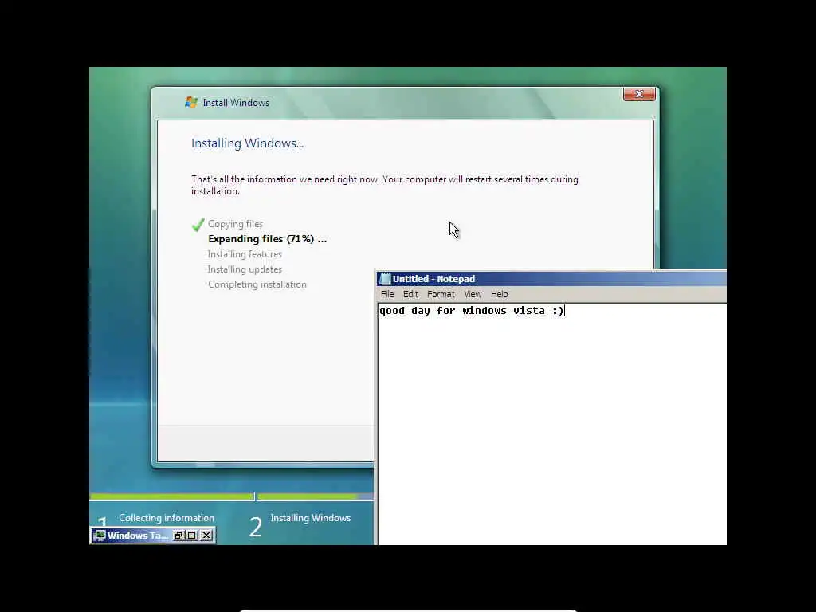Click the Notepad title bar icon
Screen dimensions: 816x612
click(385, 279)
